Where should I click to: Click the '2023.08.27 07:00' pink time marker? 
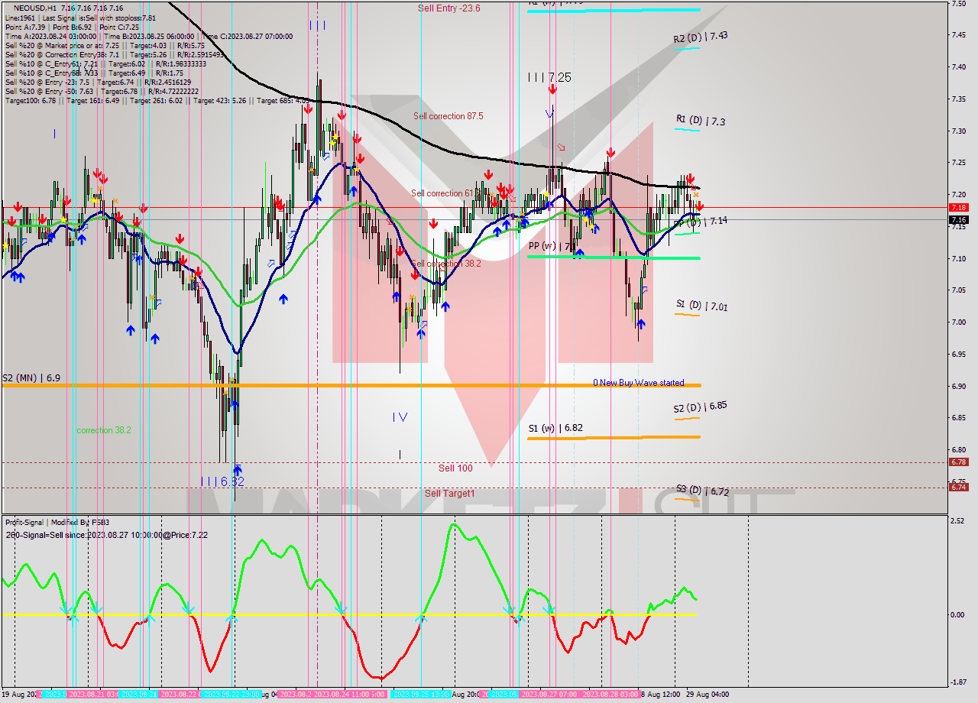[548, 695]
